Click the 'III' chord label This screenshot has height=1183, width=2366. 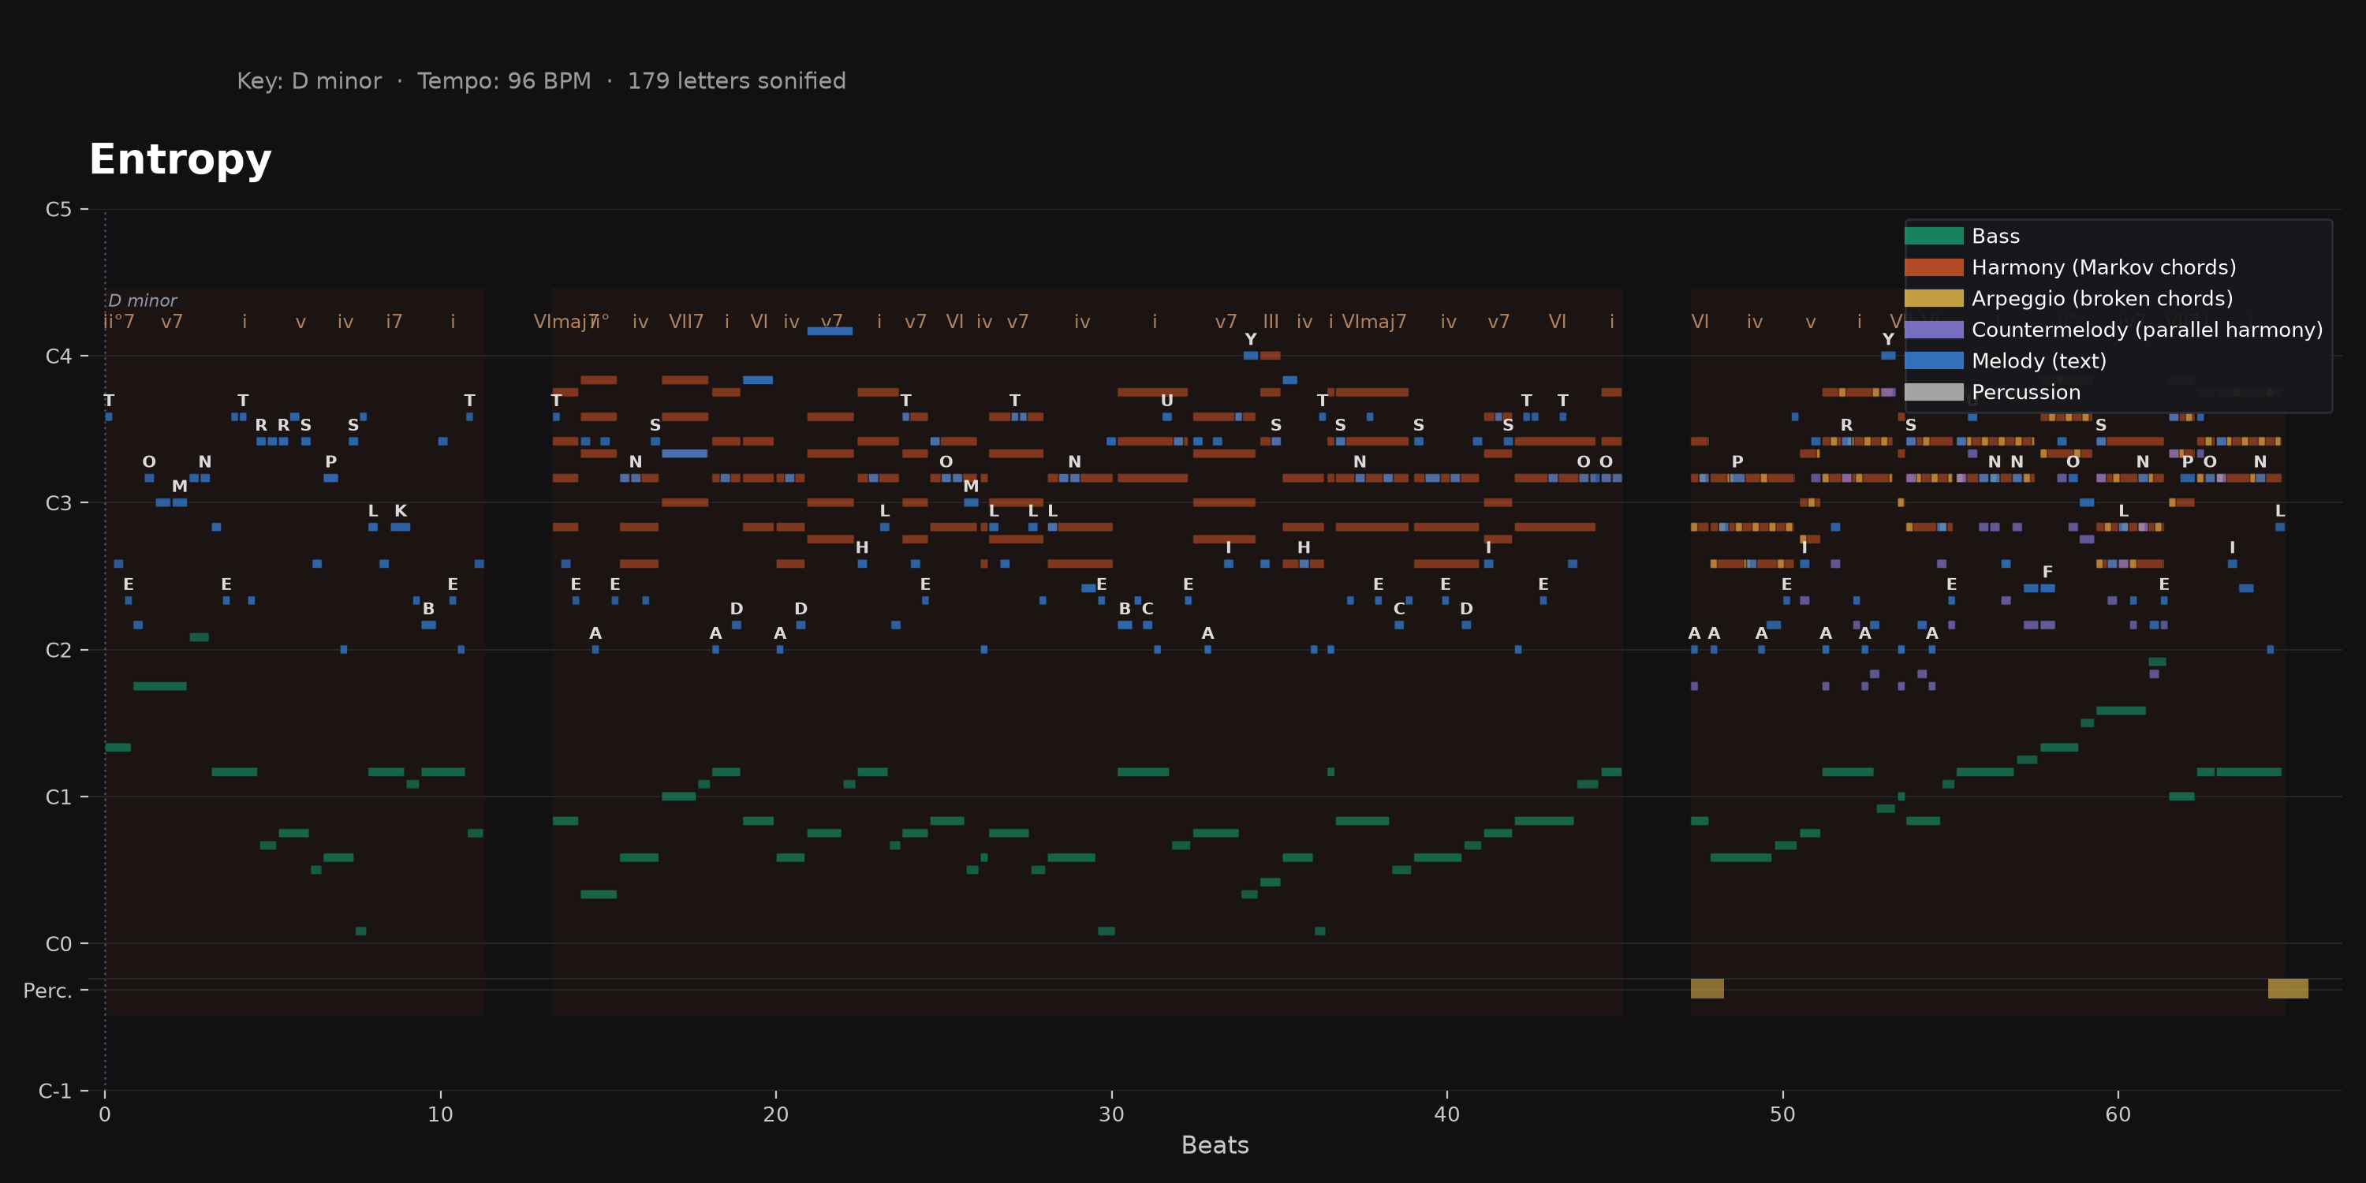[x=1271, y=322]
